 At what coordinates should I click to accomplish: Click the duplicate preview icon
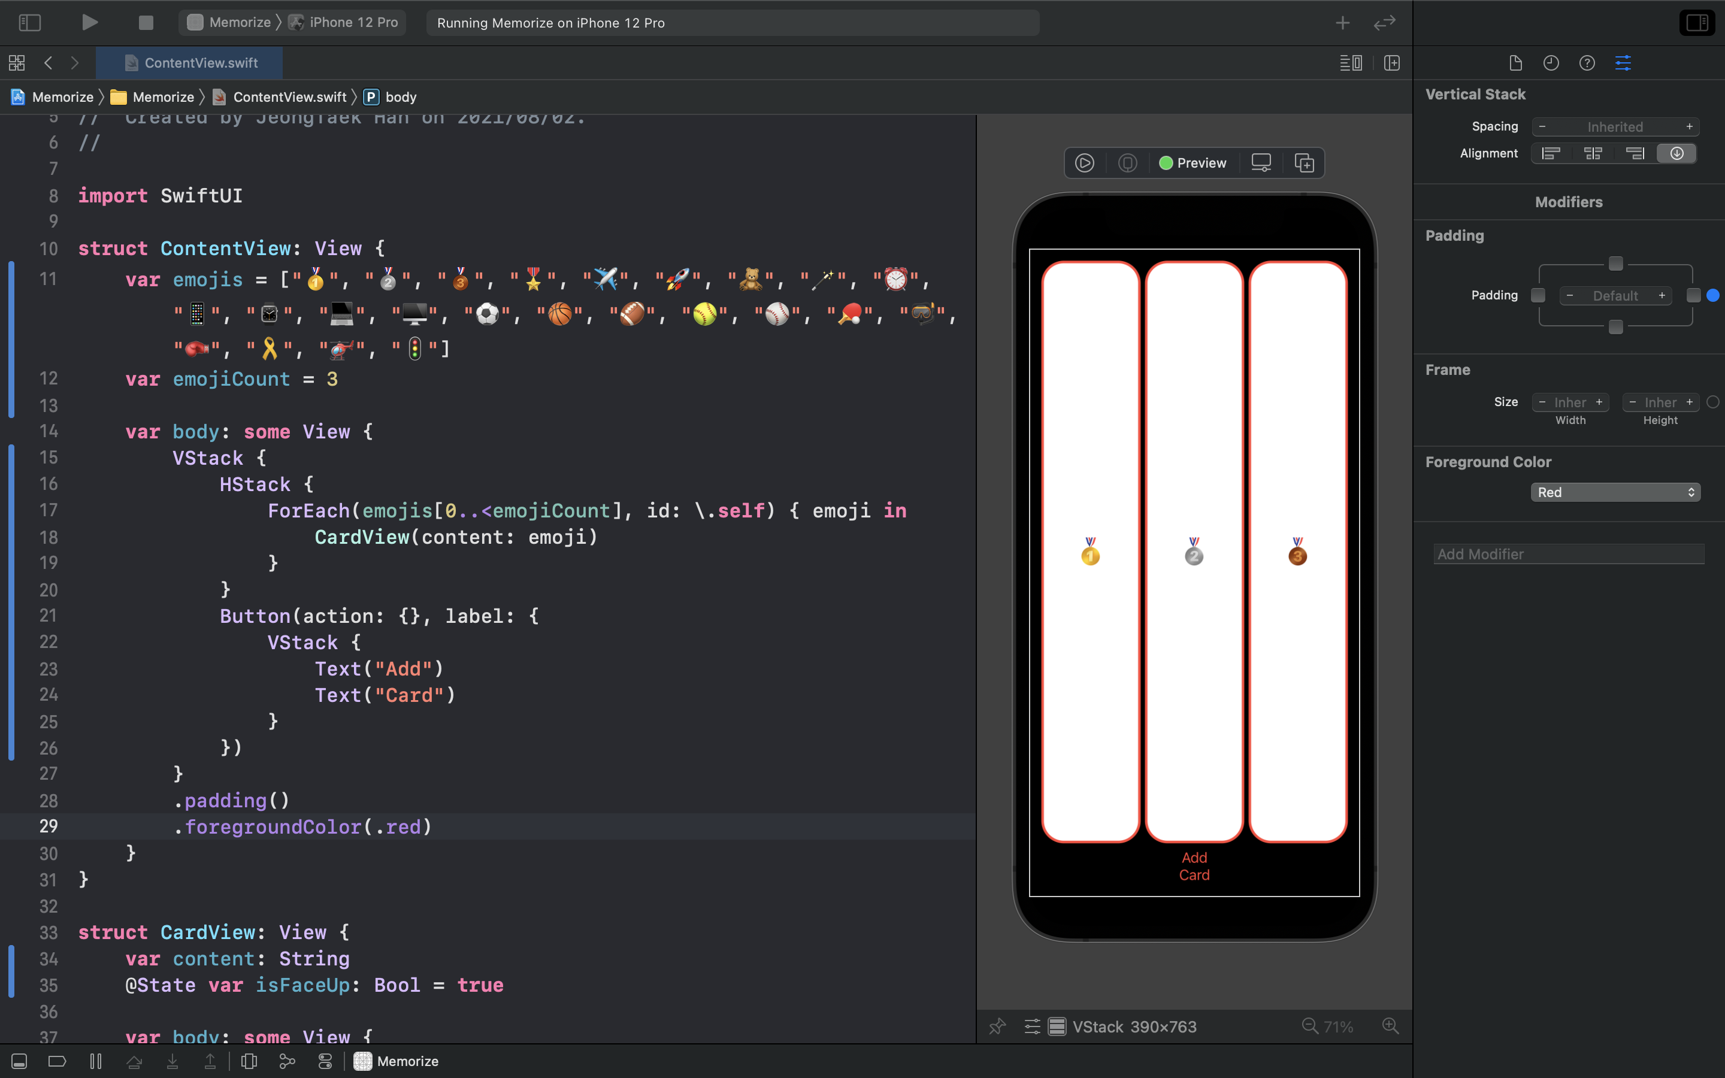pos(1304,163)
